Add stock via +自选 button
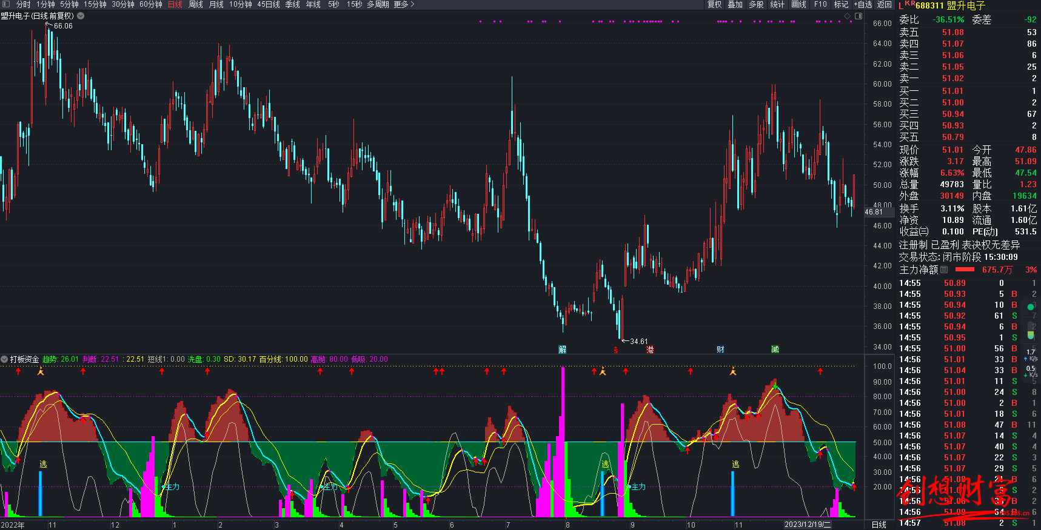The height and width of the screenshot is (530, 1041). 863,4
